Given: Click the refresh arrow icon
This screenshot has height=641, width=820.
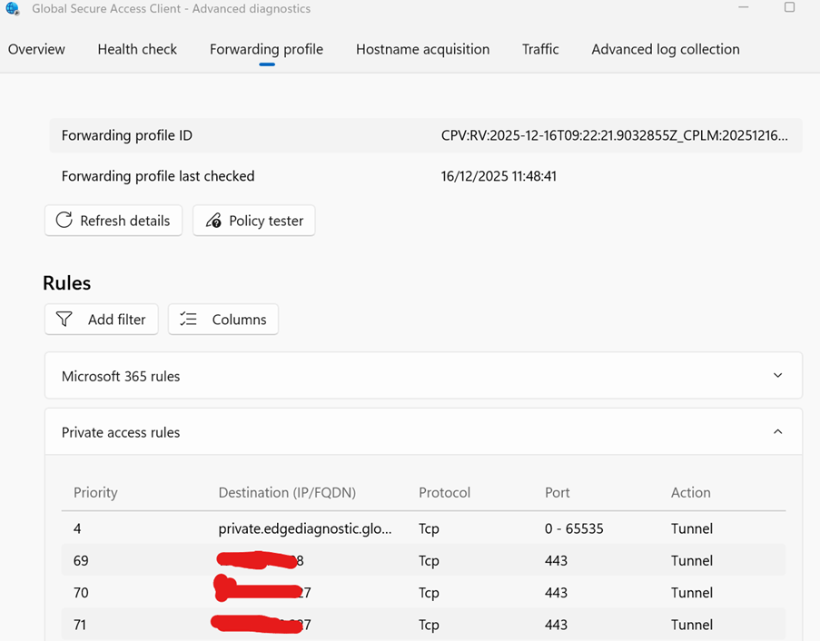Looking at the screenshot, I should (64, 221).
